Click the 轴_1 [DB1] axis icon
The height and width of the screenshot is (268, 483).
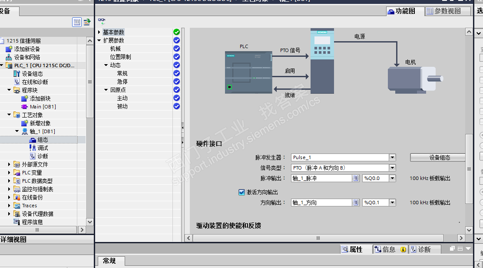point(25,131)
